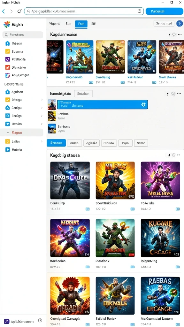
Task: Click the Setaiian button
Action: [83, 94]
